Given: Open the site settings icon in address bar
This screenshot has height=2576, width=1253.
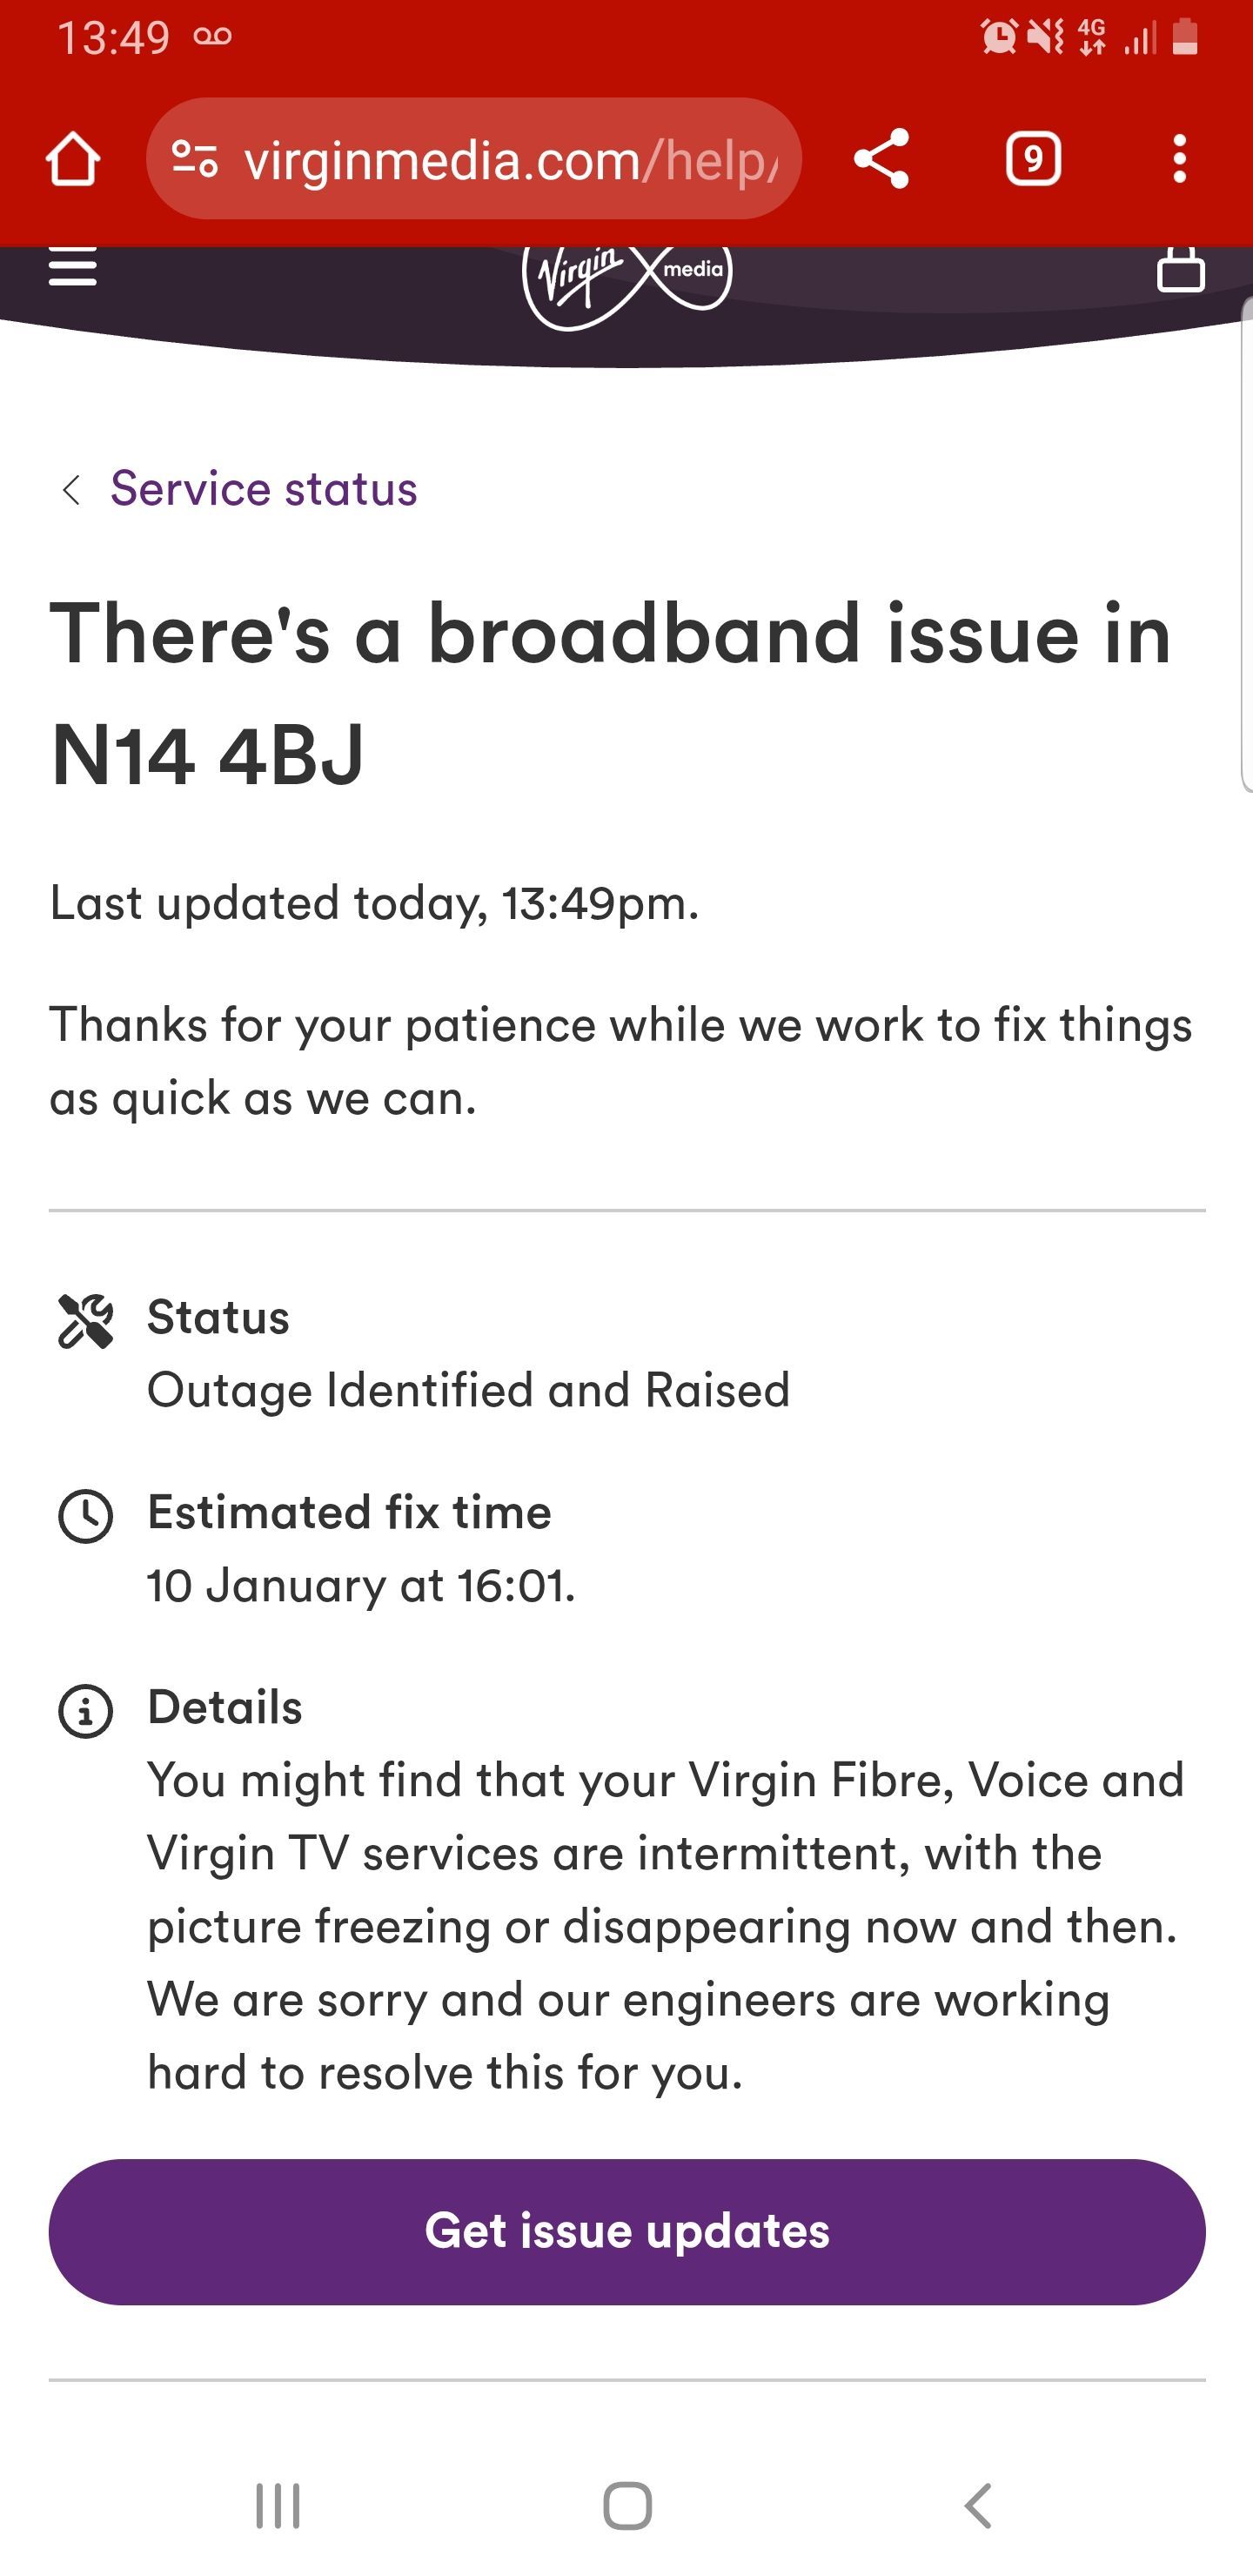Looking at the screenshot, I should click(195, 159).
